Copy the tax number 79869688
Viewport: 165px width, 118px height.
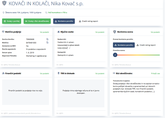coord(47,39)
